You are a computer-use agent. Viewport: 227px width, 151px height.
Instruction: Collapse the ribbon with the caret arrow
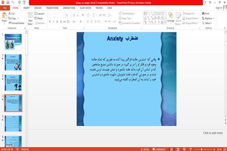(224, 28)
